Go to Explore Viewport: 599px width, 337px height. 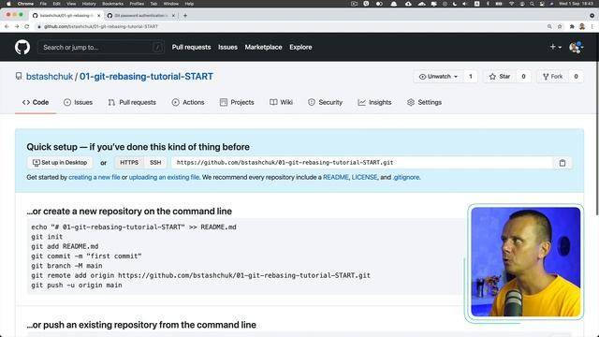click(300, 47)
